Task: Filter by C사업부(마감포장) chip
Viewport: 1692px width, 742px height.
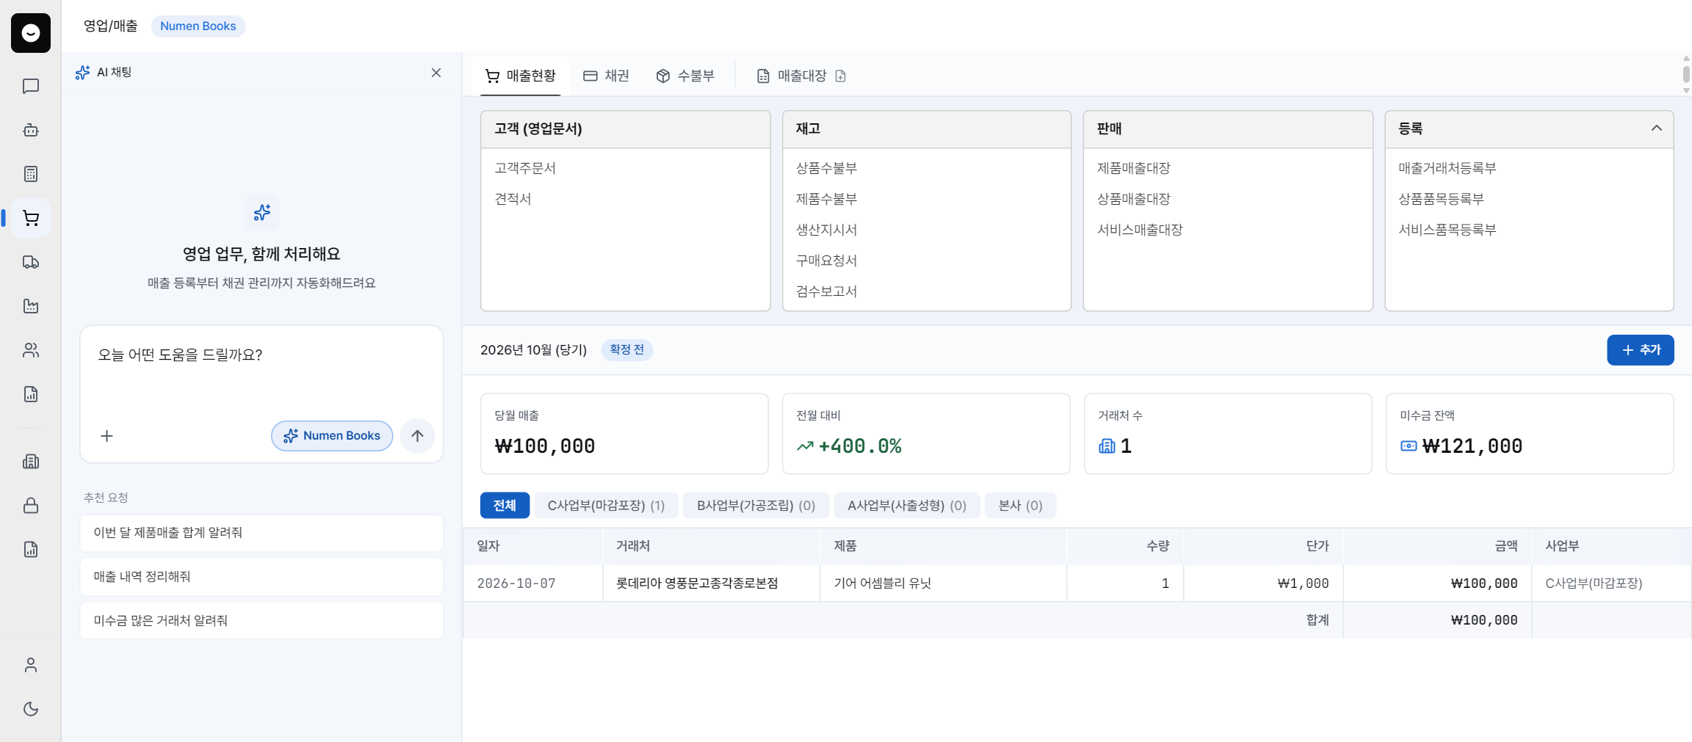Action: [606, 506]
